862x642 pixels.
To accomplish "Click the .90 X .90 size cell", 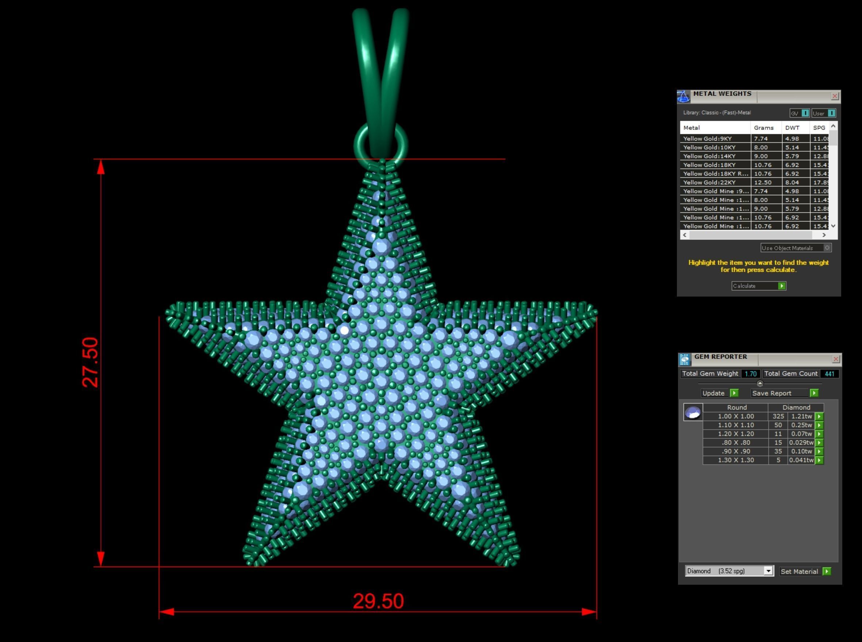I will tap(736, 451).
